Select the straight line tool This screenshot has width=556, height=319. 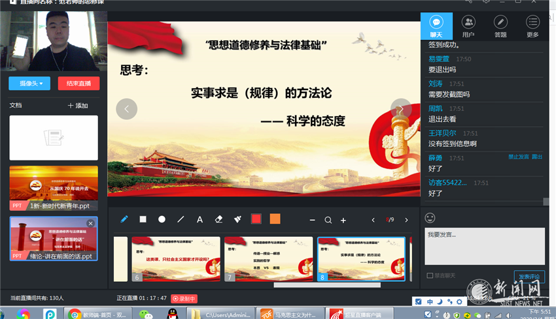point(181,219)
